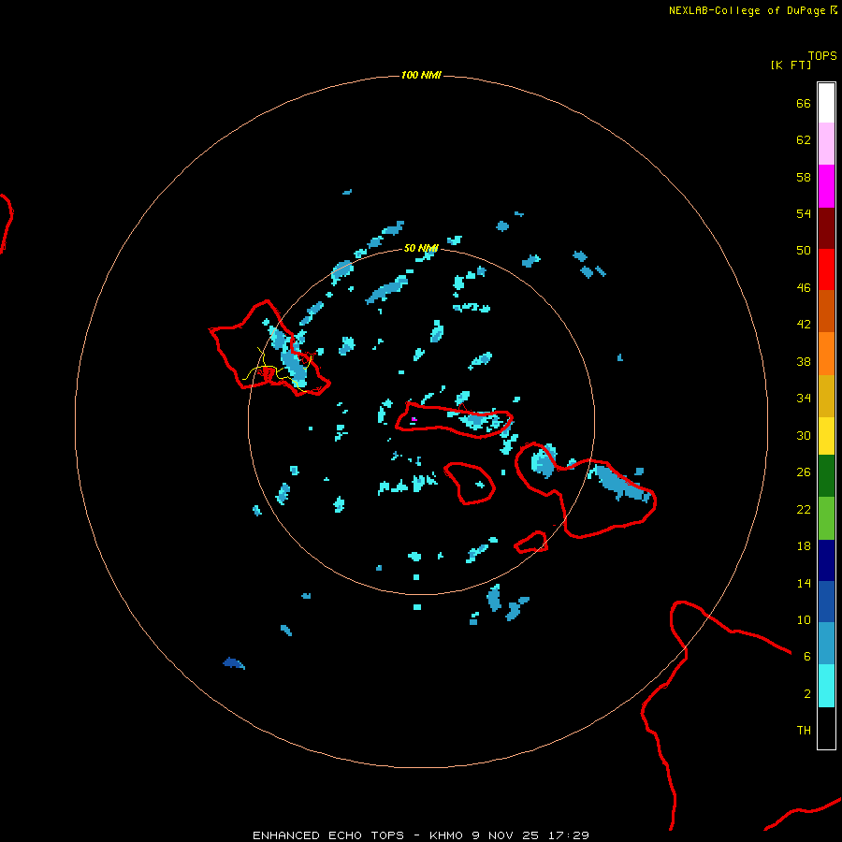
Task: Click the cyan legend swatch
Action: pos(826,686)
